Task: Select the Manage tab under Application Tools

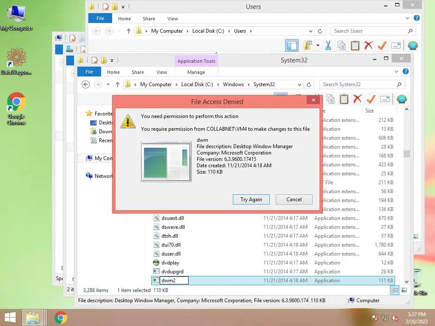Action: [196, 72]
